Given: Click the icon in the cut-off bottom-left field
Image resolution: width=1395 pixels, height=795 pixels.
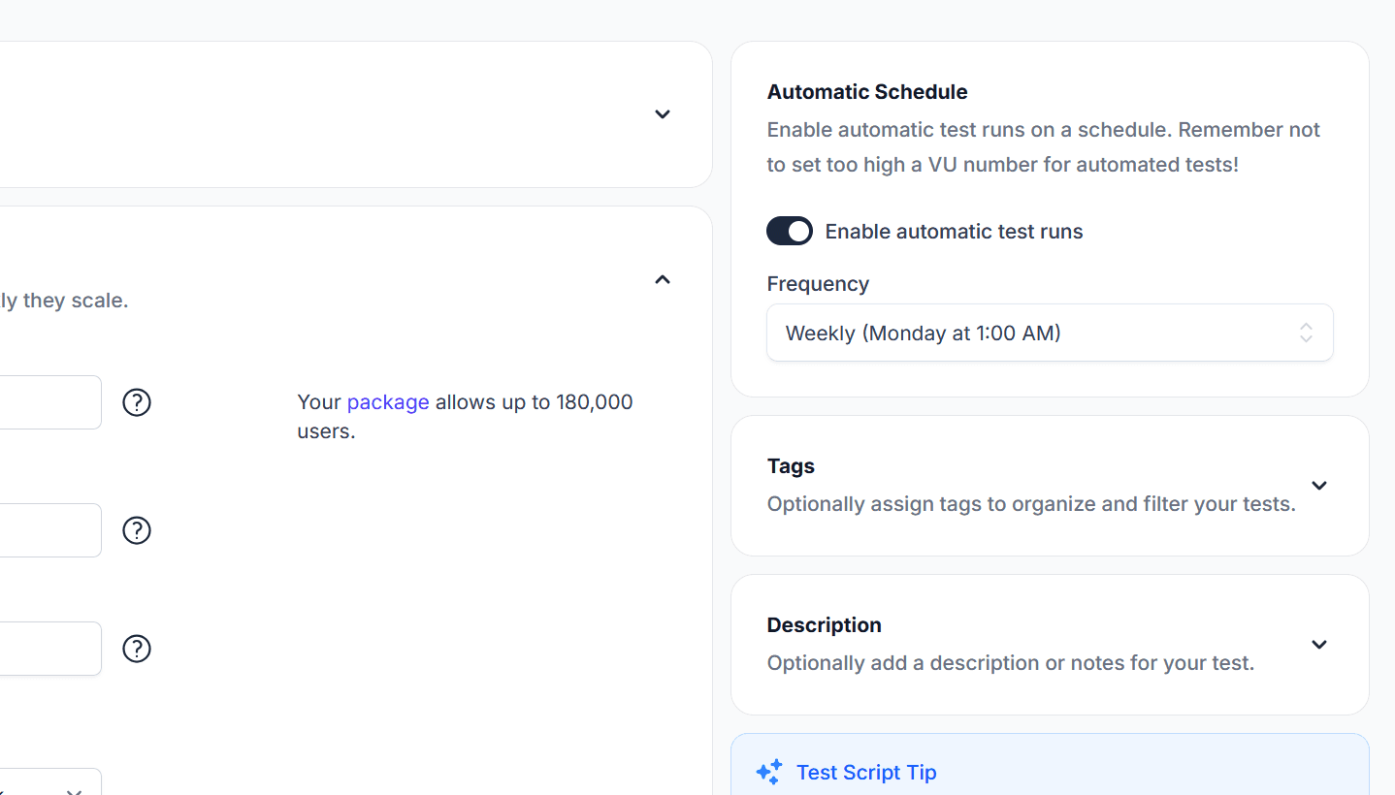Looking at the screenshot, I should tap(75, 789).
